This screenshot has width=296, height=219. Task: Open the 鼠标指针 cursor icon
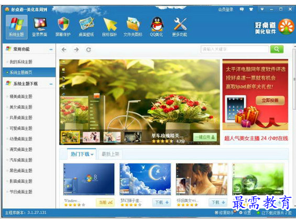(109, 27)
